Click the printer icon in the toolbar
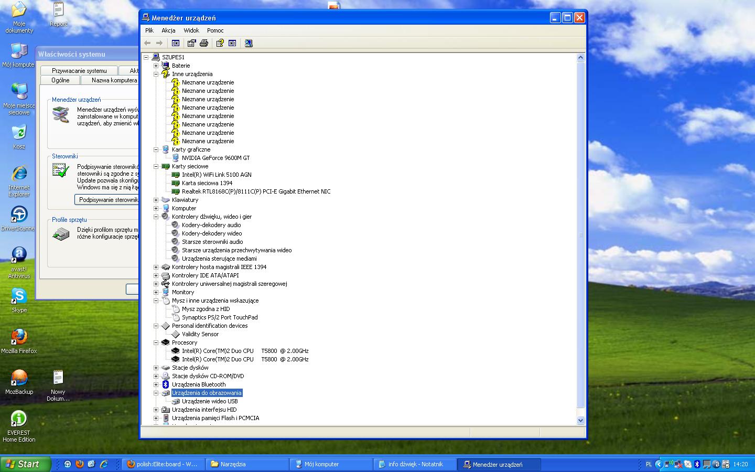The image size is (755, 472). coord(204,43)
